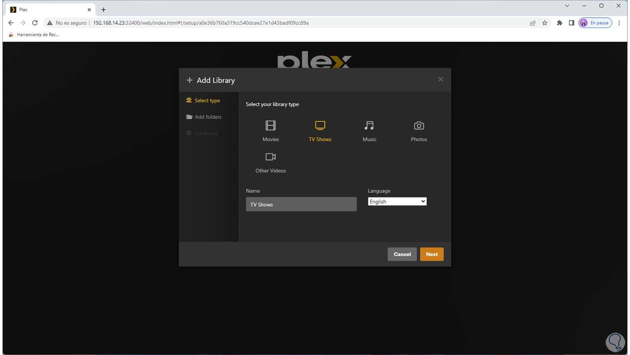630x355 pixels.
Task: Go forward in browser history
Action: (23, 23)
